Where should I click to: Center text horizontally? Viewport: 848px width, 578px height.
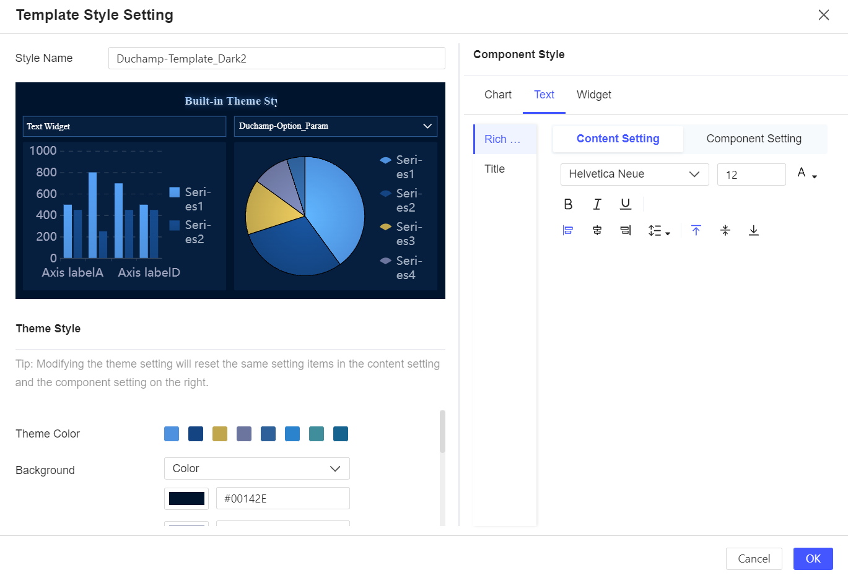click(597, 231)
